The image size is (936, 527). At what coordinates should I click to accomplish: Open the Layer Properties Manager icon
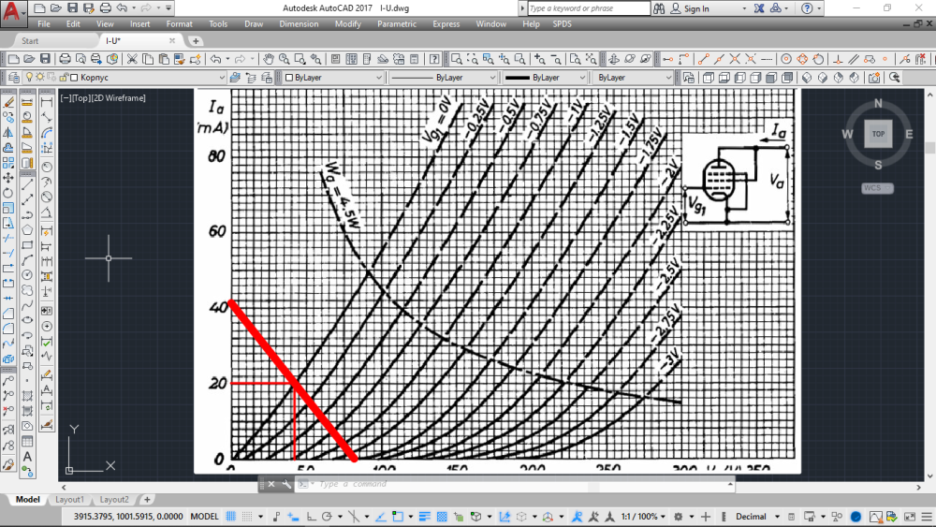[x=11, y=78]
